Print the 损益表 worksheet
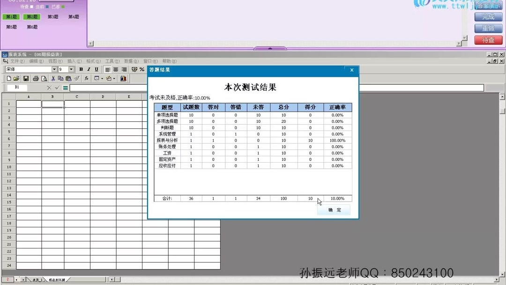This screenshot has width=506, height=285. [x=36, y=78]
